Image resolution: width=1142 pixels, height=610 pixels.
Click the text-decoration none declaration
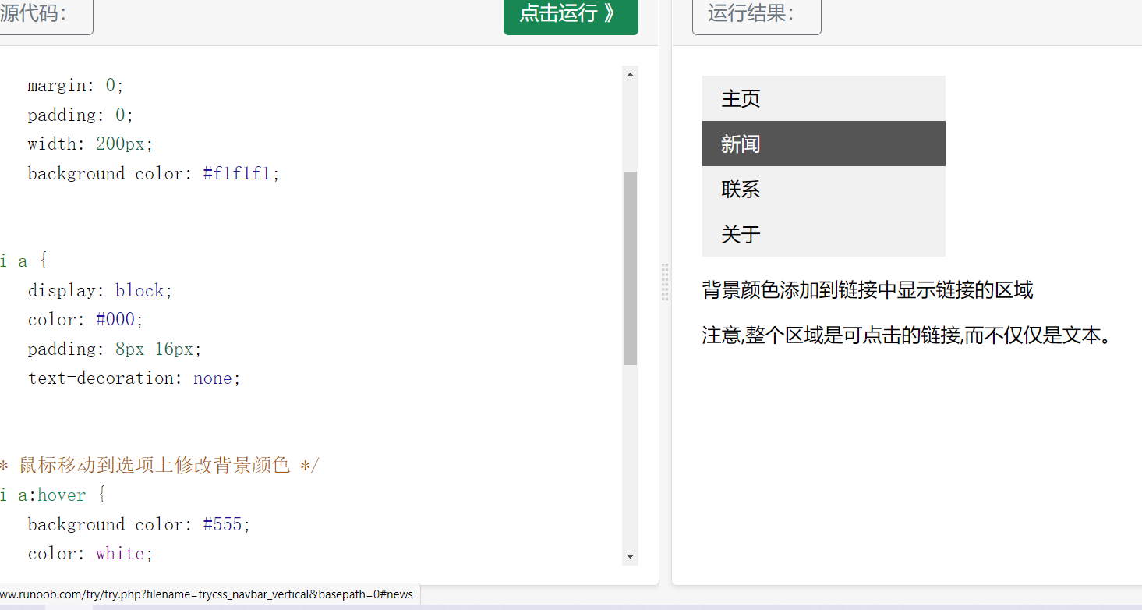coord(133,378)
